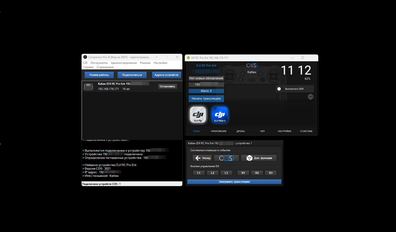Open the Администрирование menu
This screenshot has height=232, width=396.
click(124, 63)
